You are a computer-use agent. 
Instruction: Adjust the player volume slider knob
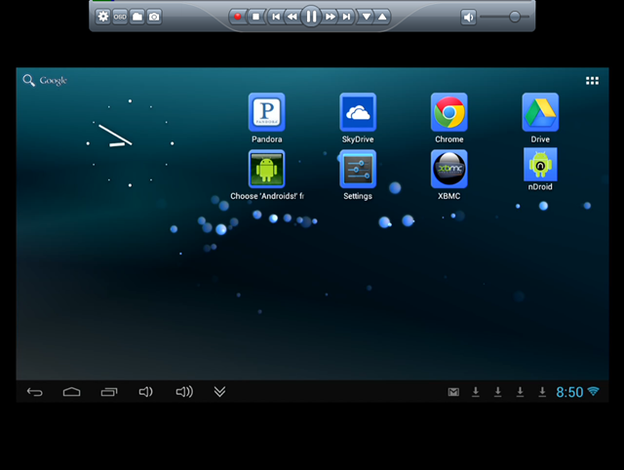pyautogui.click(x=515, y=17)
